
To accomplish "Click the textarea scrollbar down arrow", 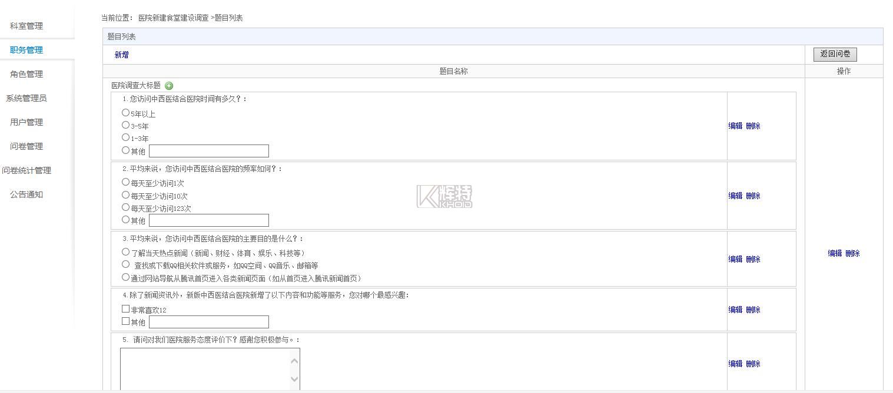I will 294,379.
